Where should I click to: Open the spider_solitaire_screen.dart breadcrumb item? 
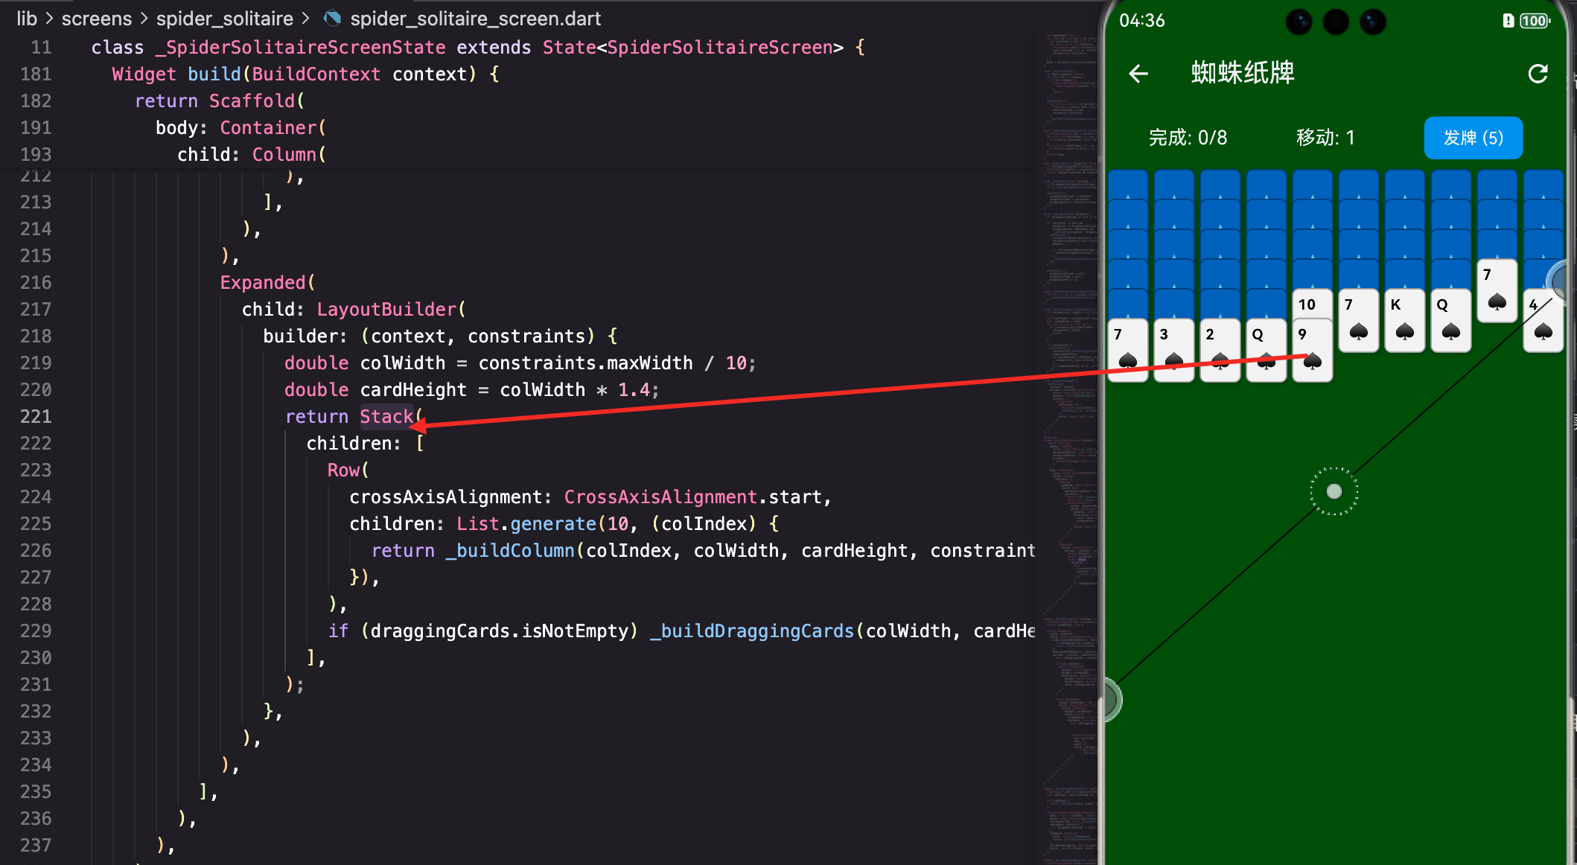click(475, 18)
